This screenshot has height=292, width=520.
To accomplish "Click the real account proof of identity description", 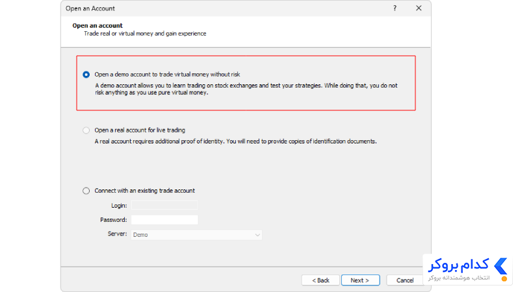I will coord(235,141).
